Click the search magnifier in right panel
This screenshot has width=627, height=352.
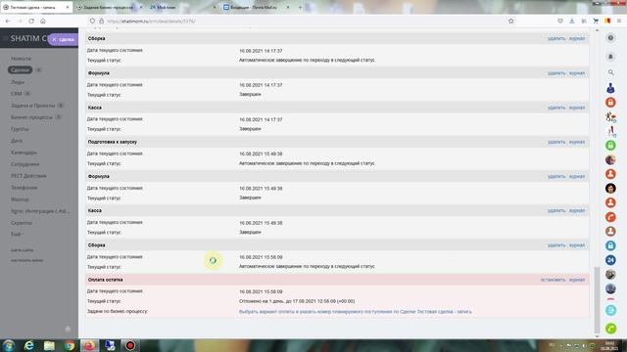(x=610, y=72)
